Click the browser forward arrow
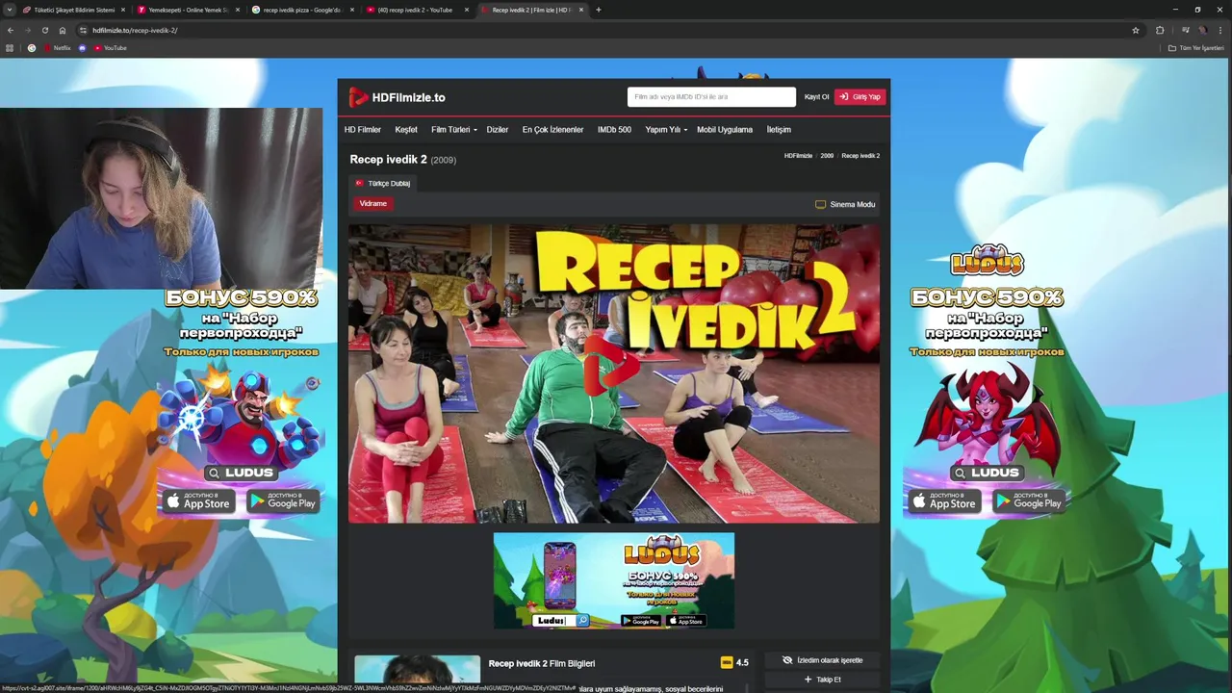1232x693 pixels. 27,30
